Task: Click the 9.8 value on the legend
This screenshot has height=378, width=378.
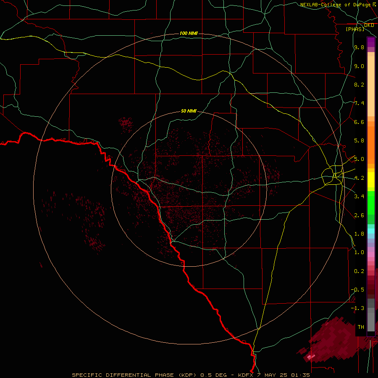Action: (359, 47)
